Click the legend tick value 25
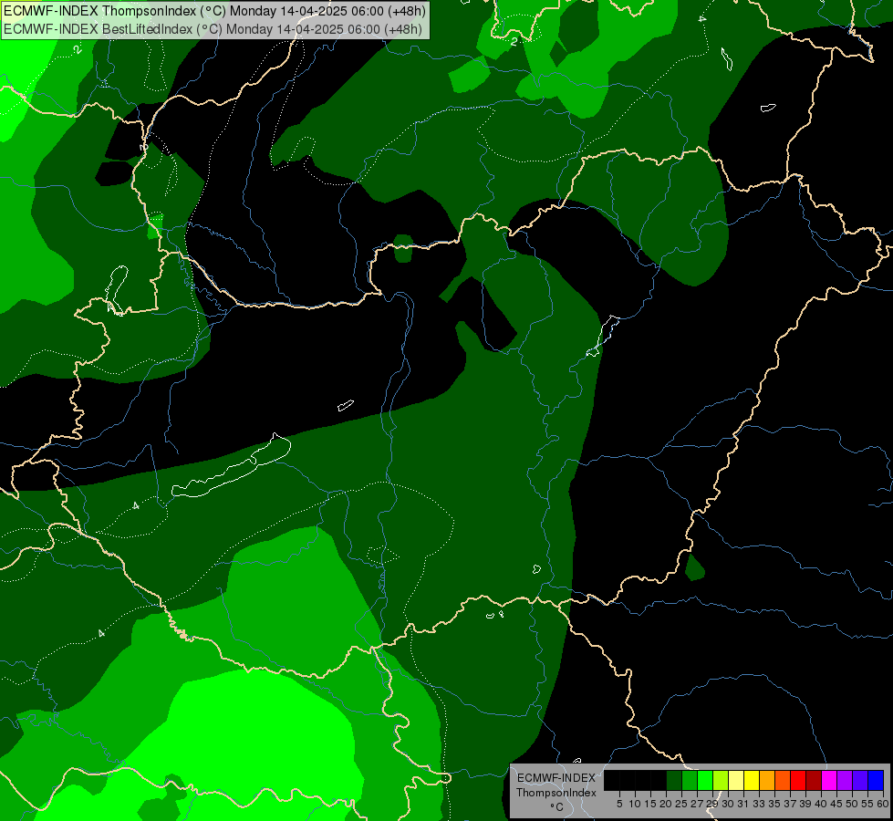Screen dimensions: 893x821 pos(681,804)
